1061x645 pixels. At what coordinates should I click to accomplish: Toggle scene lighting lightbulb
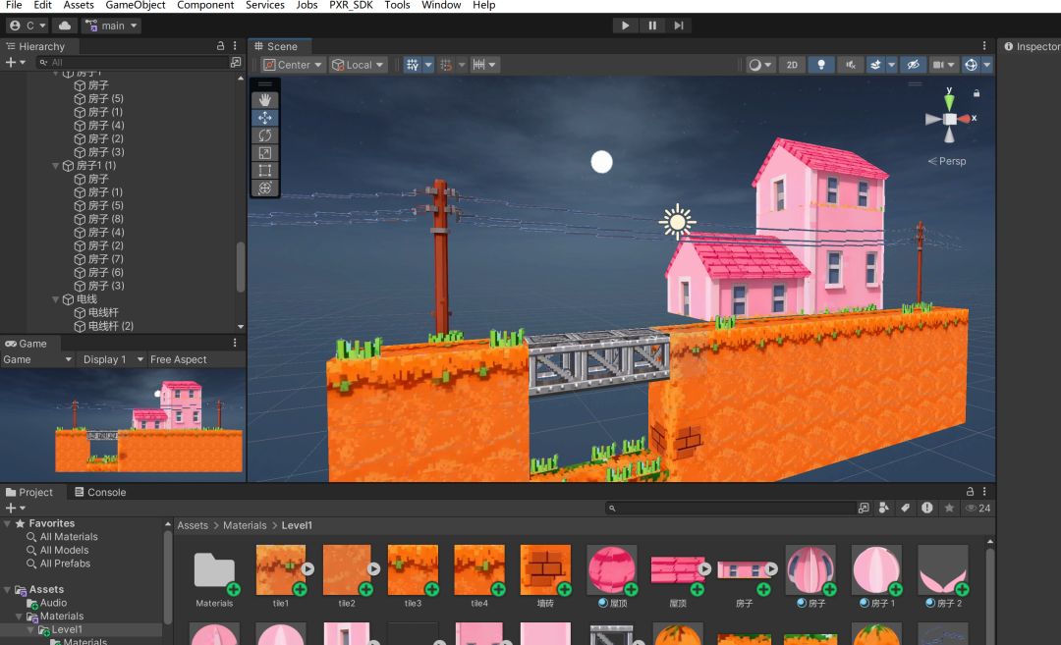(x=821, y=65)
